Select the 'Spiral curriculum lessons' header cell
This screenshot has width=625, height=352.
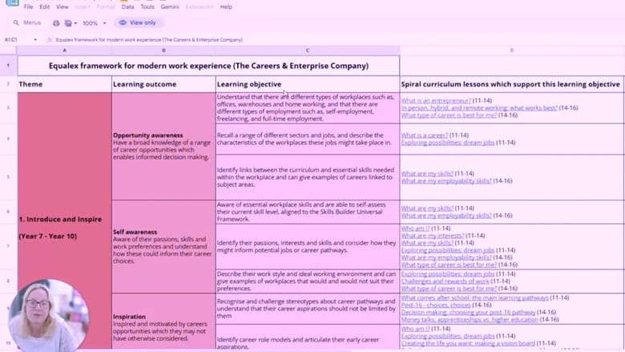point(512,84)
